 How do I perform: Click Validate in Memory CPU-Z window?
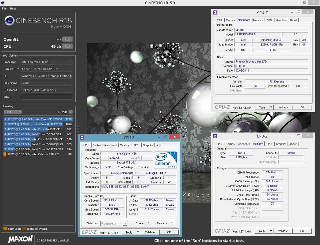283,231
